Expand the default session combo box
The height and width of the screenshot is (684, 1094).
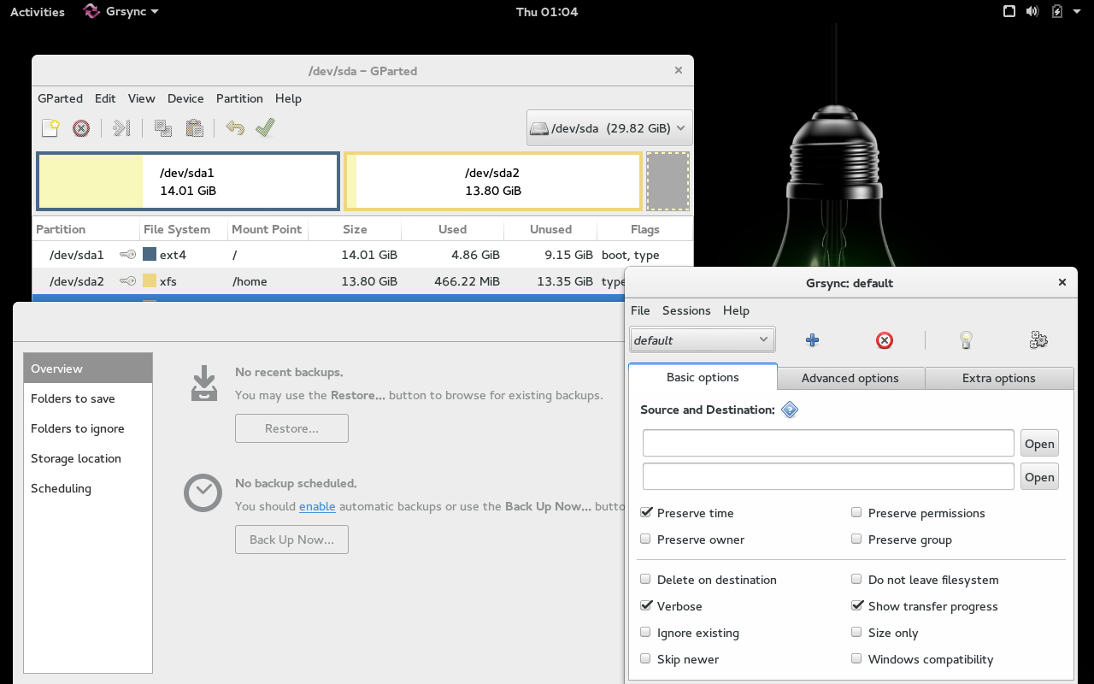coord(702,340)
